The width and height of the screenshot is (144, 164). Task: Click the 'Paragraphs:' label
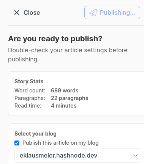(30, 98)
